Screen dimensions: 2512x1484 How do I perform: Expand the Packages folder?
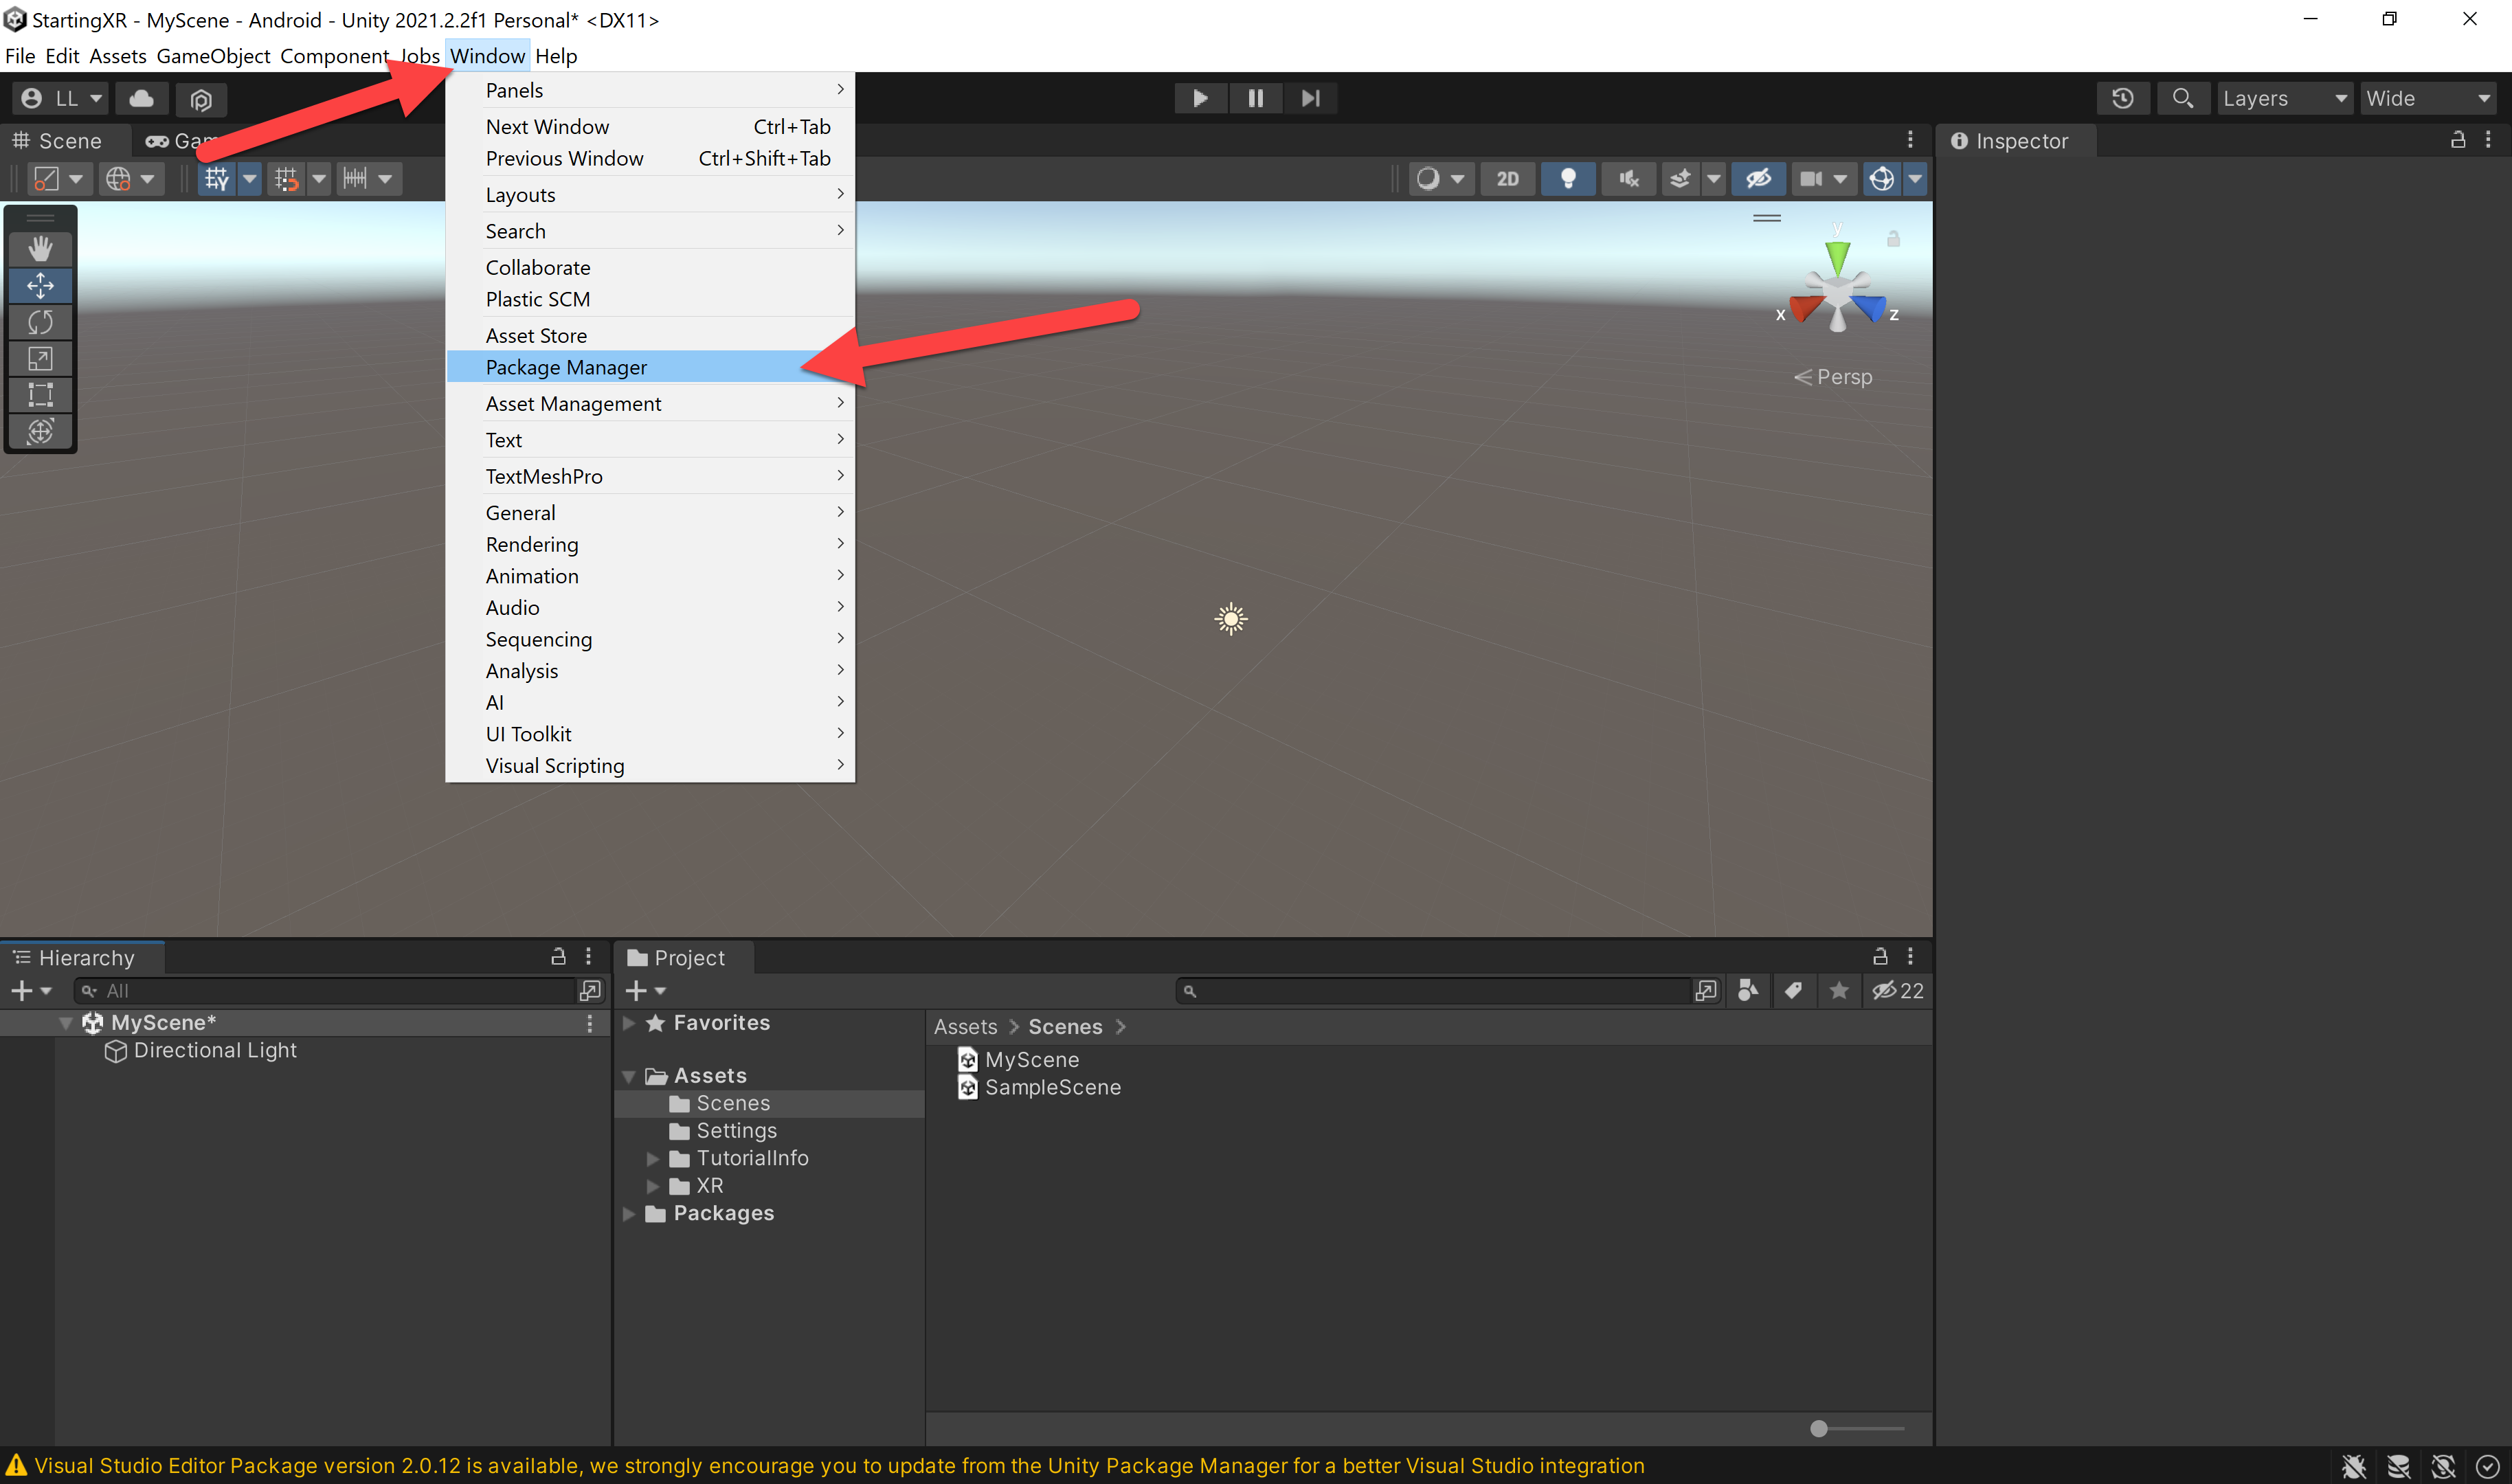629,1213
